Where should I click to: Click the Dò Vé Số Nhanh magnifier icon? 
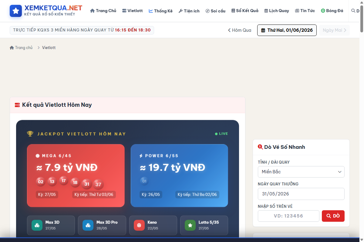point(260,147)
